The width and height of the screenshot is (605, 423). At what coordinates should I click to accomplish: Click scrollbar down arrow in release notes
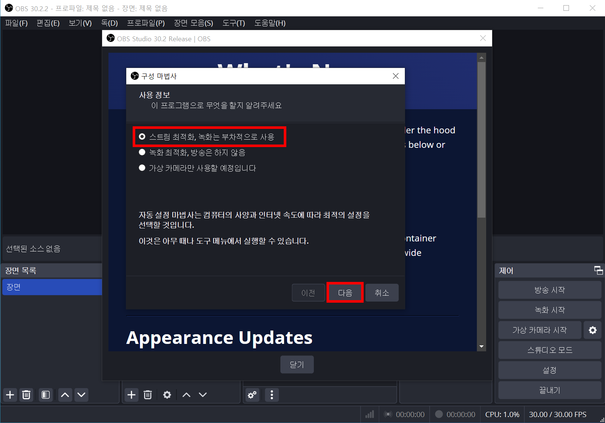tap(481, 346)
